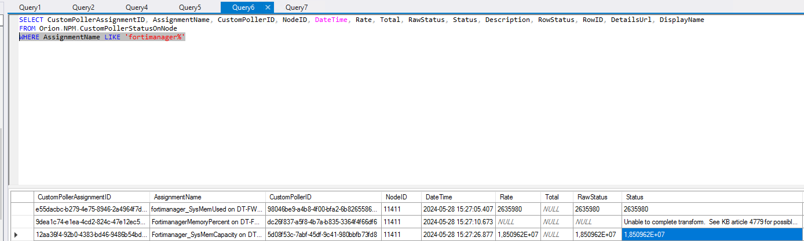
Task: Sort by NodeID column header
Action: pos(401,197)
